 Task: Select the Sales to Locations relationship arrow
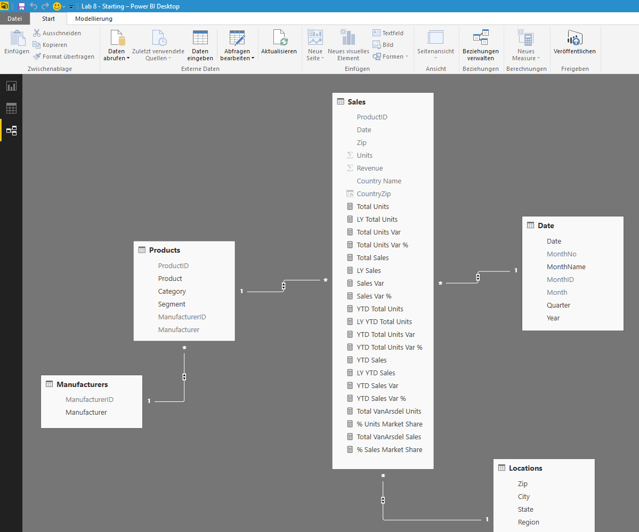383,500
